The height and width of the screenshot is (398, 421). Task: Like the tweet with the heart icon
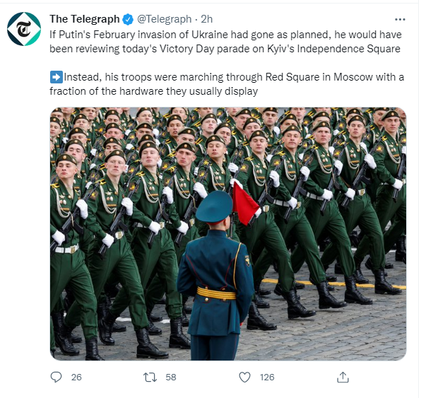pyautogui.click(x=244, y=377)
